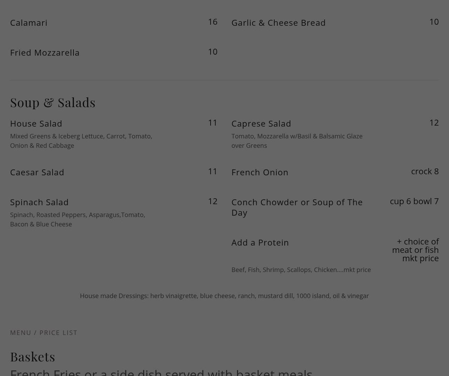
Task: Click French Onion soup item
Action: coord(260,172)
